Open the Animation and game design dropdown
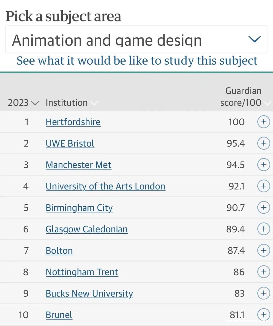 (136, 40)
